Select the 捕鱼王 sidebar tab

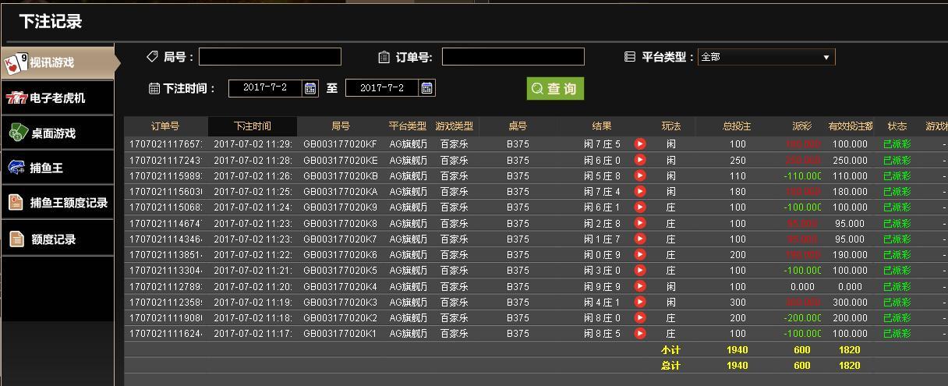(x=57, y=167)
